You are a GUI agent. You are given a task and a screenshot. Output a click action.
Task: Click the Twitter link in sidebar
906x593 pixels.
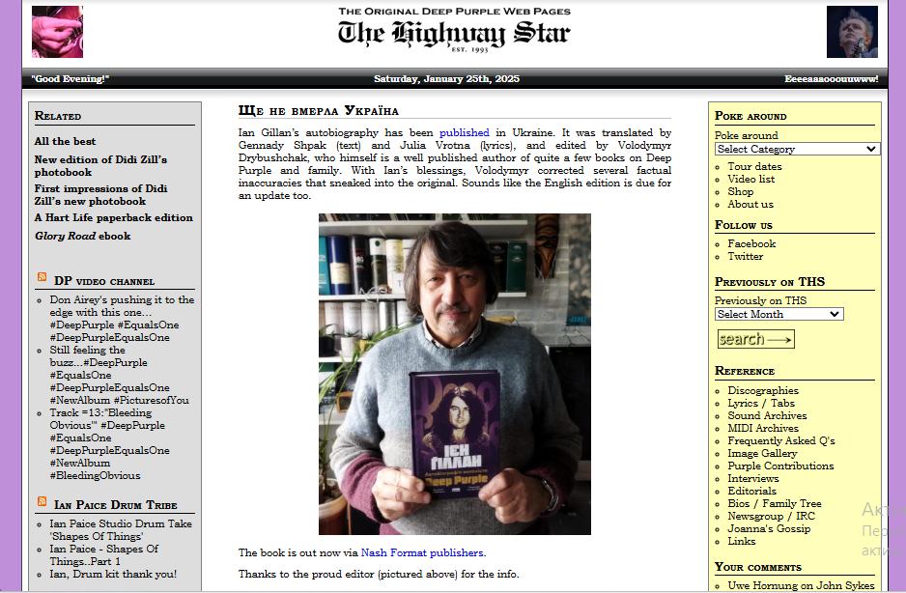point(745,256)
